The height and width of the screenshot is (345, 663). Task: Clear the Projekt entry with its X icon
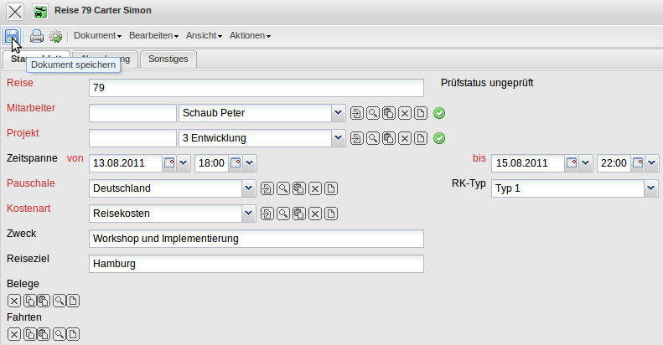[x=405, y=138]
